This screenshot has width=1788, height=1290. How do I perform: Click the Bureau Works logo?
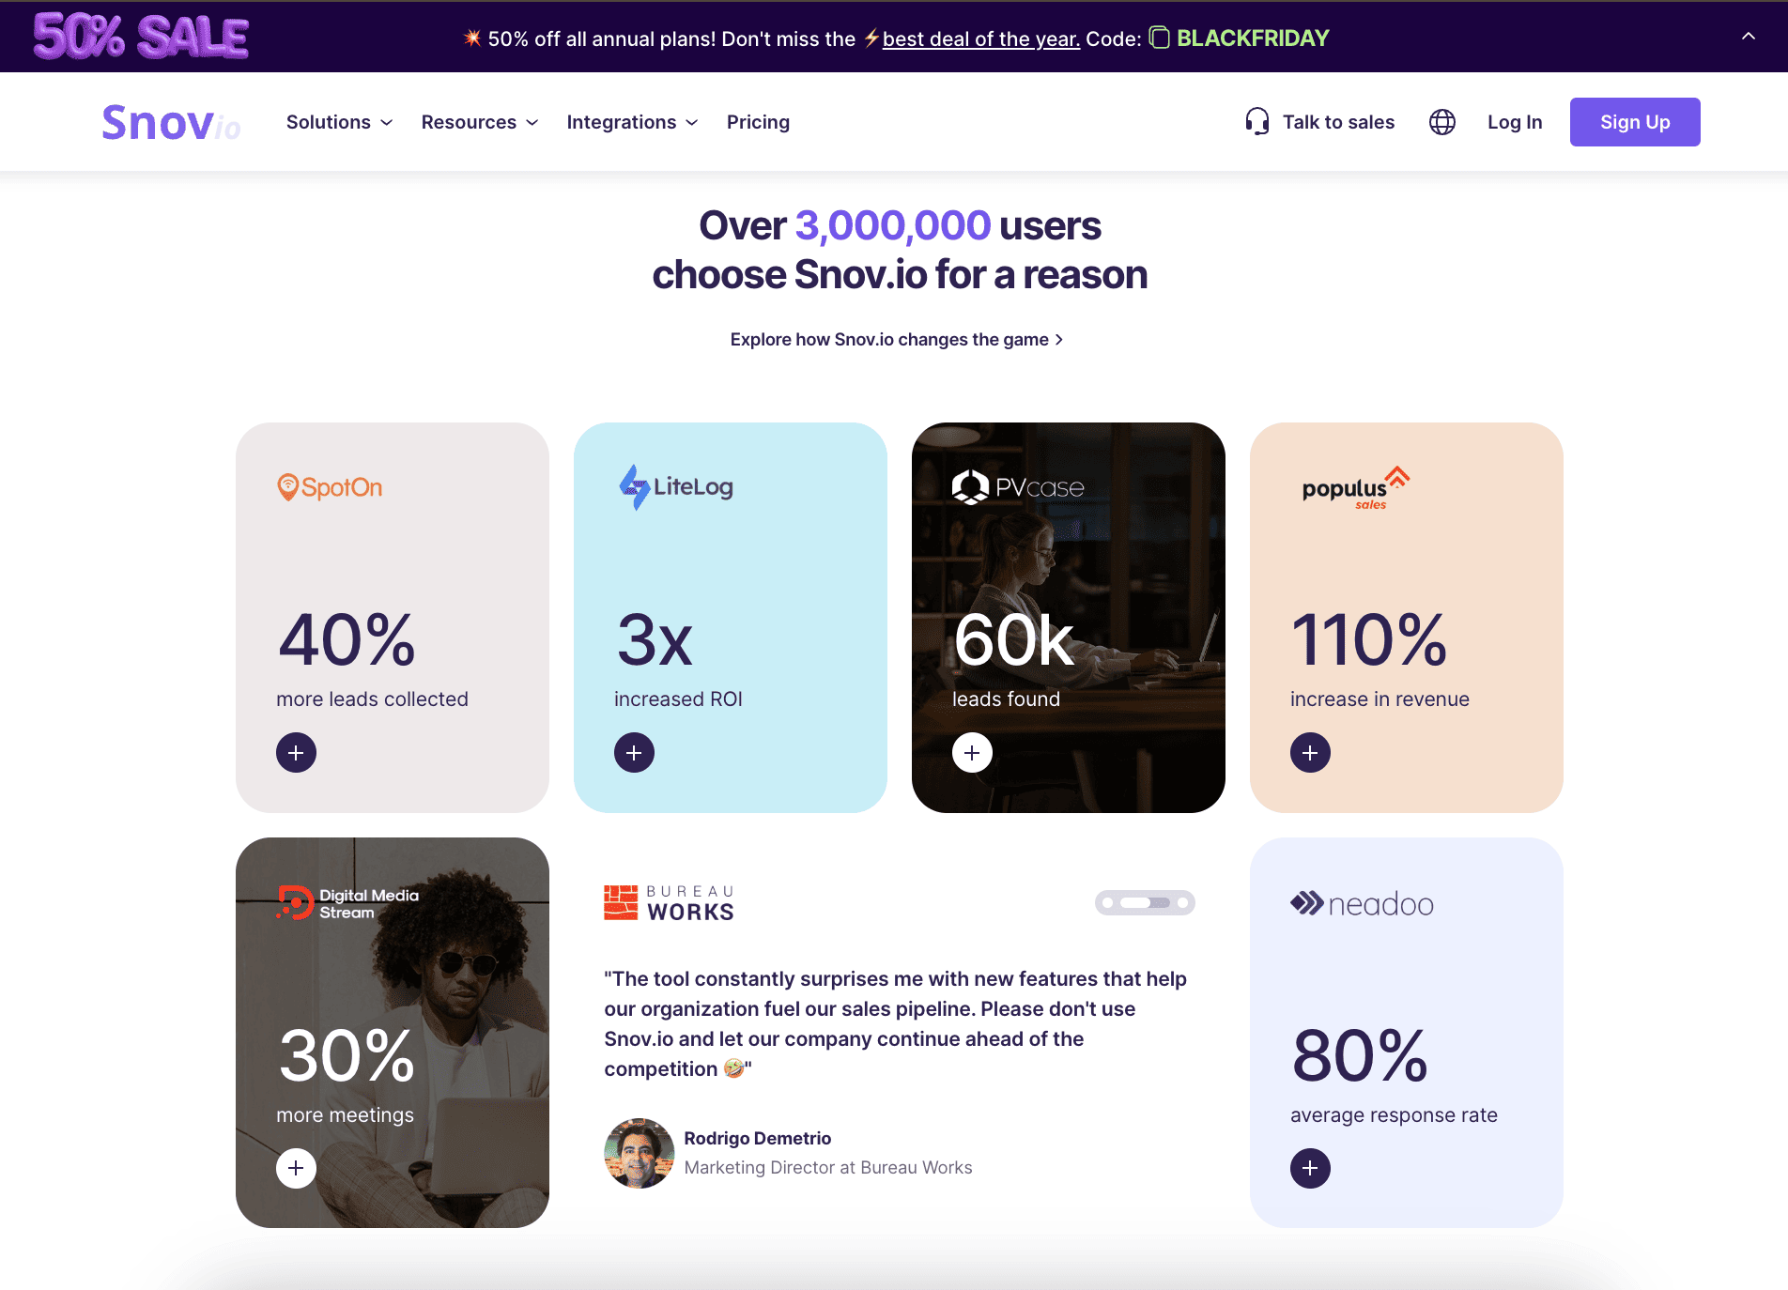point(668,902)
